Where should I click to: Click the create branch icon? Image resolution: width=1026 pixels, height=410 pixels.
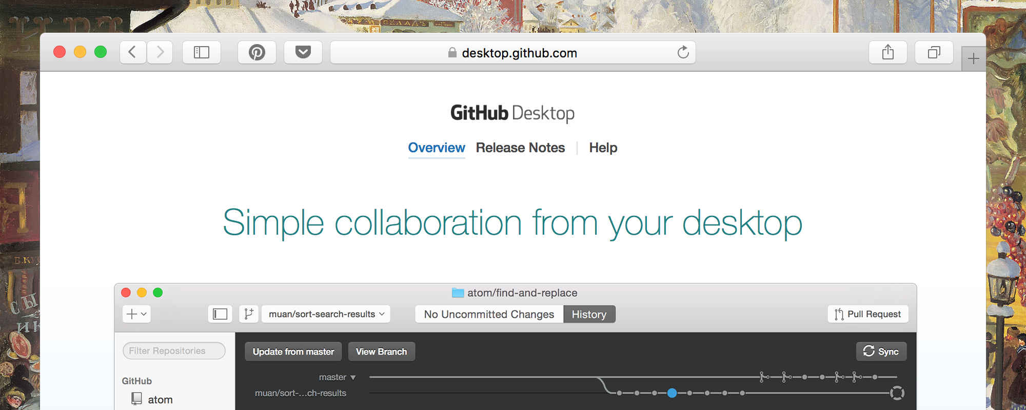249,314
